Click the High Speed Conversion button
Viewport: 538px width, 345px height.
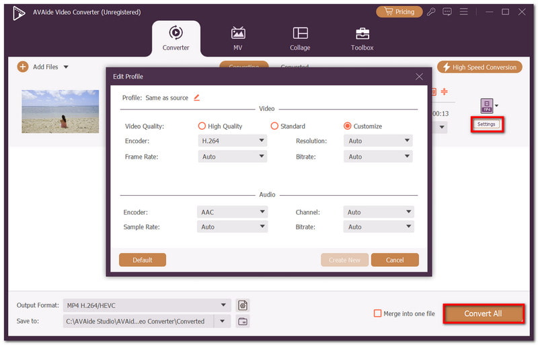[x=479, y=67]
